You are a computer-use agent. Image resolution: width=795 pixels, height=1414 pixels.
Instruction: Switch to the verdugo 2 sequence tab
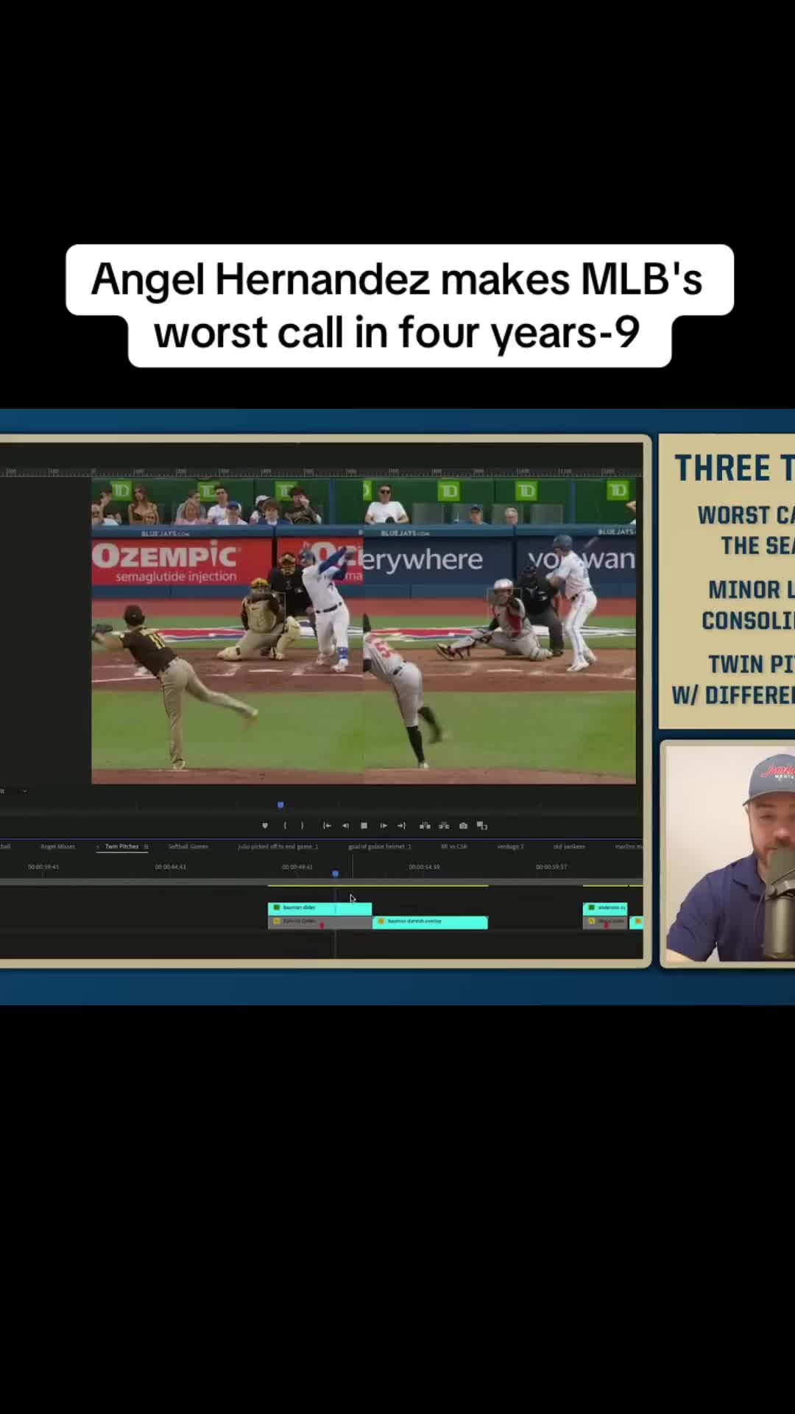click(x=510, y=846)
